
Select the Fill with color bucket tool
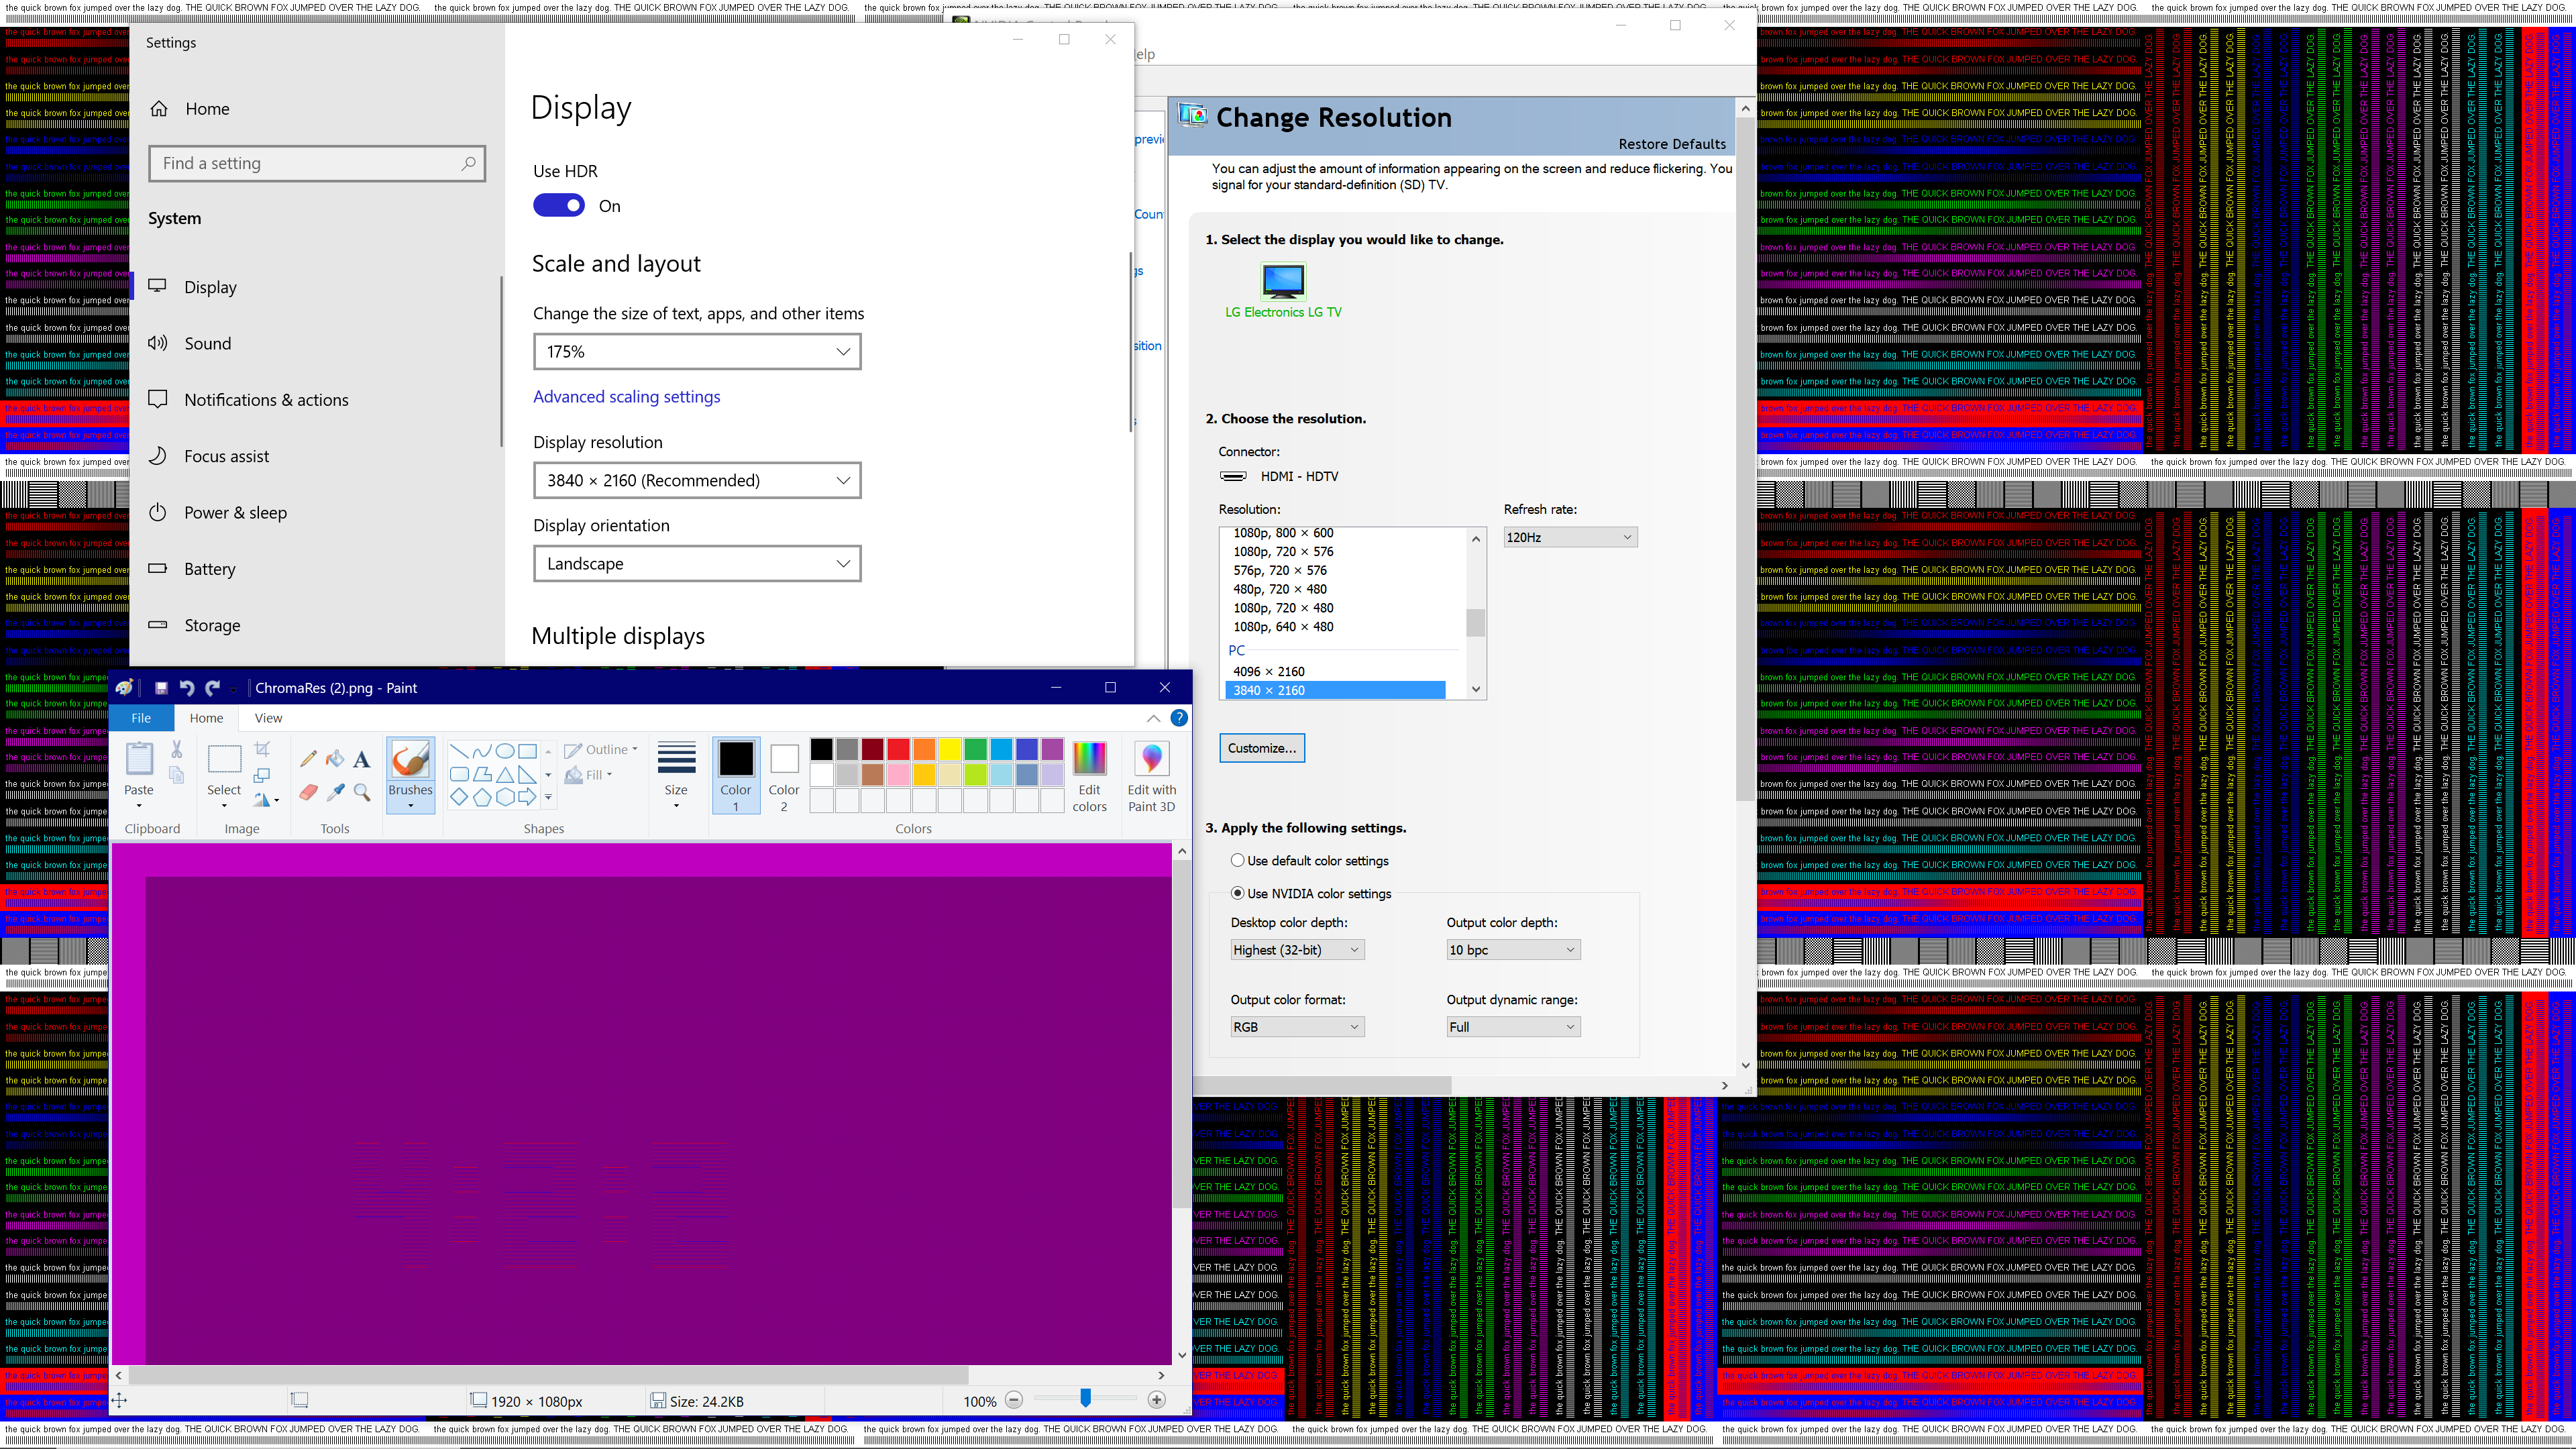tap(335, 759)
